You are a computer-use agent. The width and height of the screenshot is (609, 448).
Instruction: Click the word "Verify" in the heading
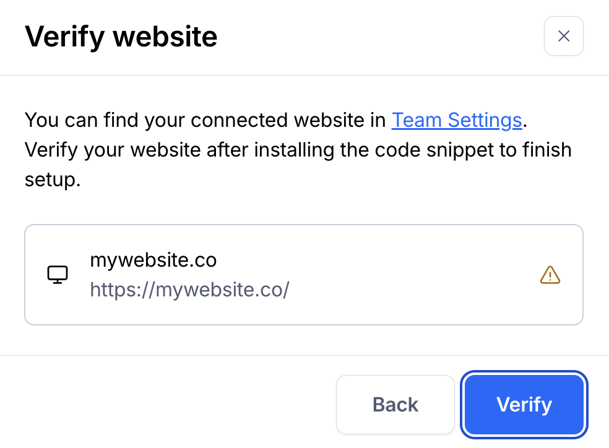(65, 37)
